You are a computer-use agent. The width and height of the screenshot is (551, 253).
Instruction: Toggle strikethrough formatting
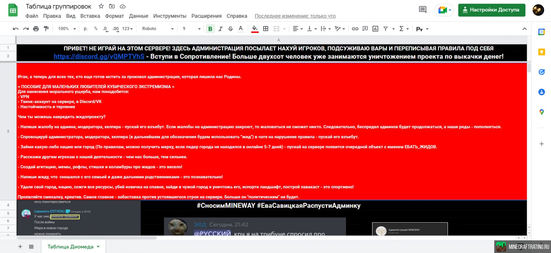click(231, 29)
